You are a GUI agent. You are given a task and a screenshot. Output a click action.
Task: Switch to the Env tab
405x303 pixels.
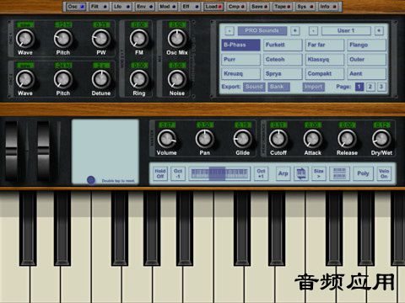145,7
